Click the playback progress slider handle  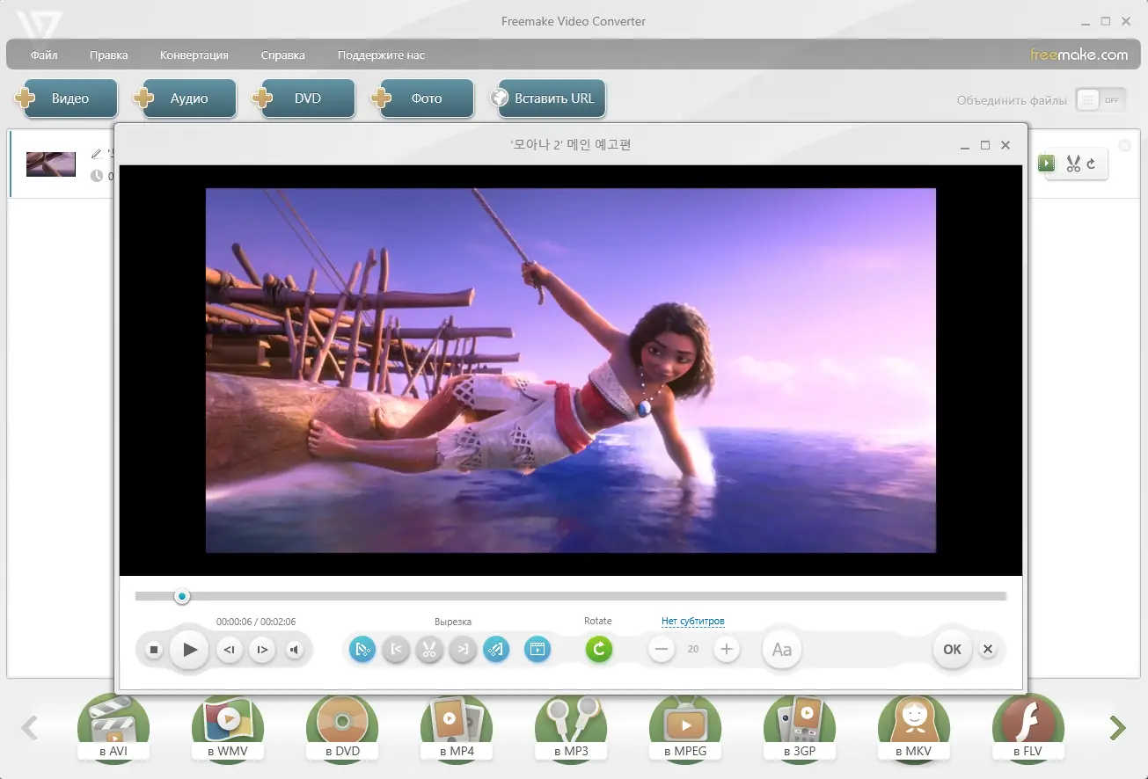182,596
